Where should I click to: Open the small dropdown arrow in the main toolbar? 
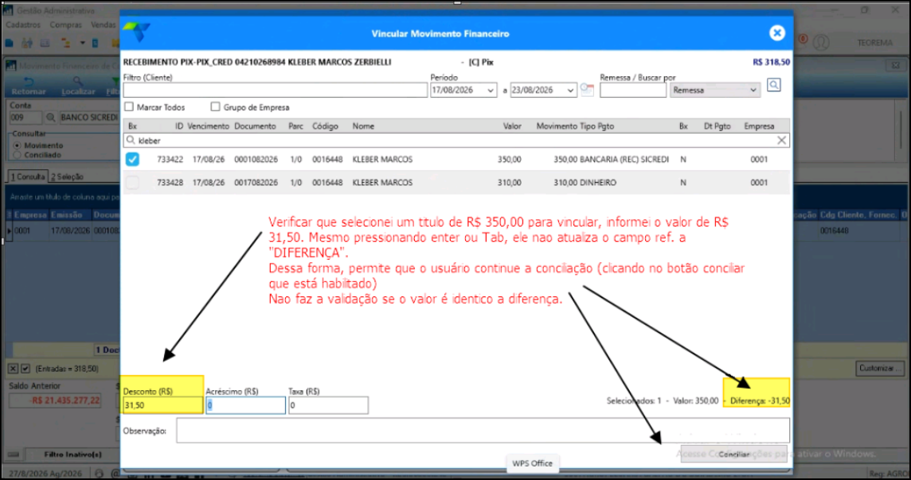tap(83, 43)
